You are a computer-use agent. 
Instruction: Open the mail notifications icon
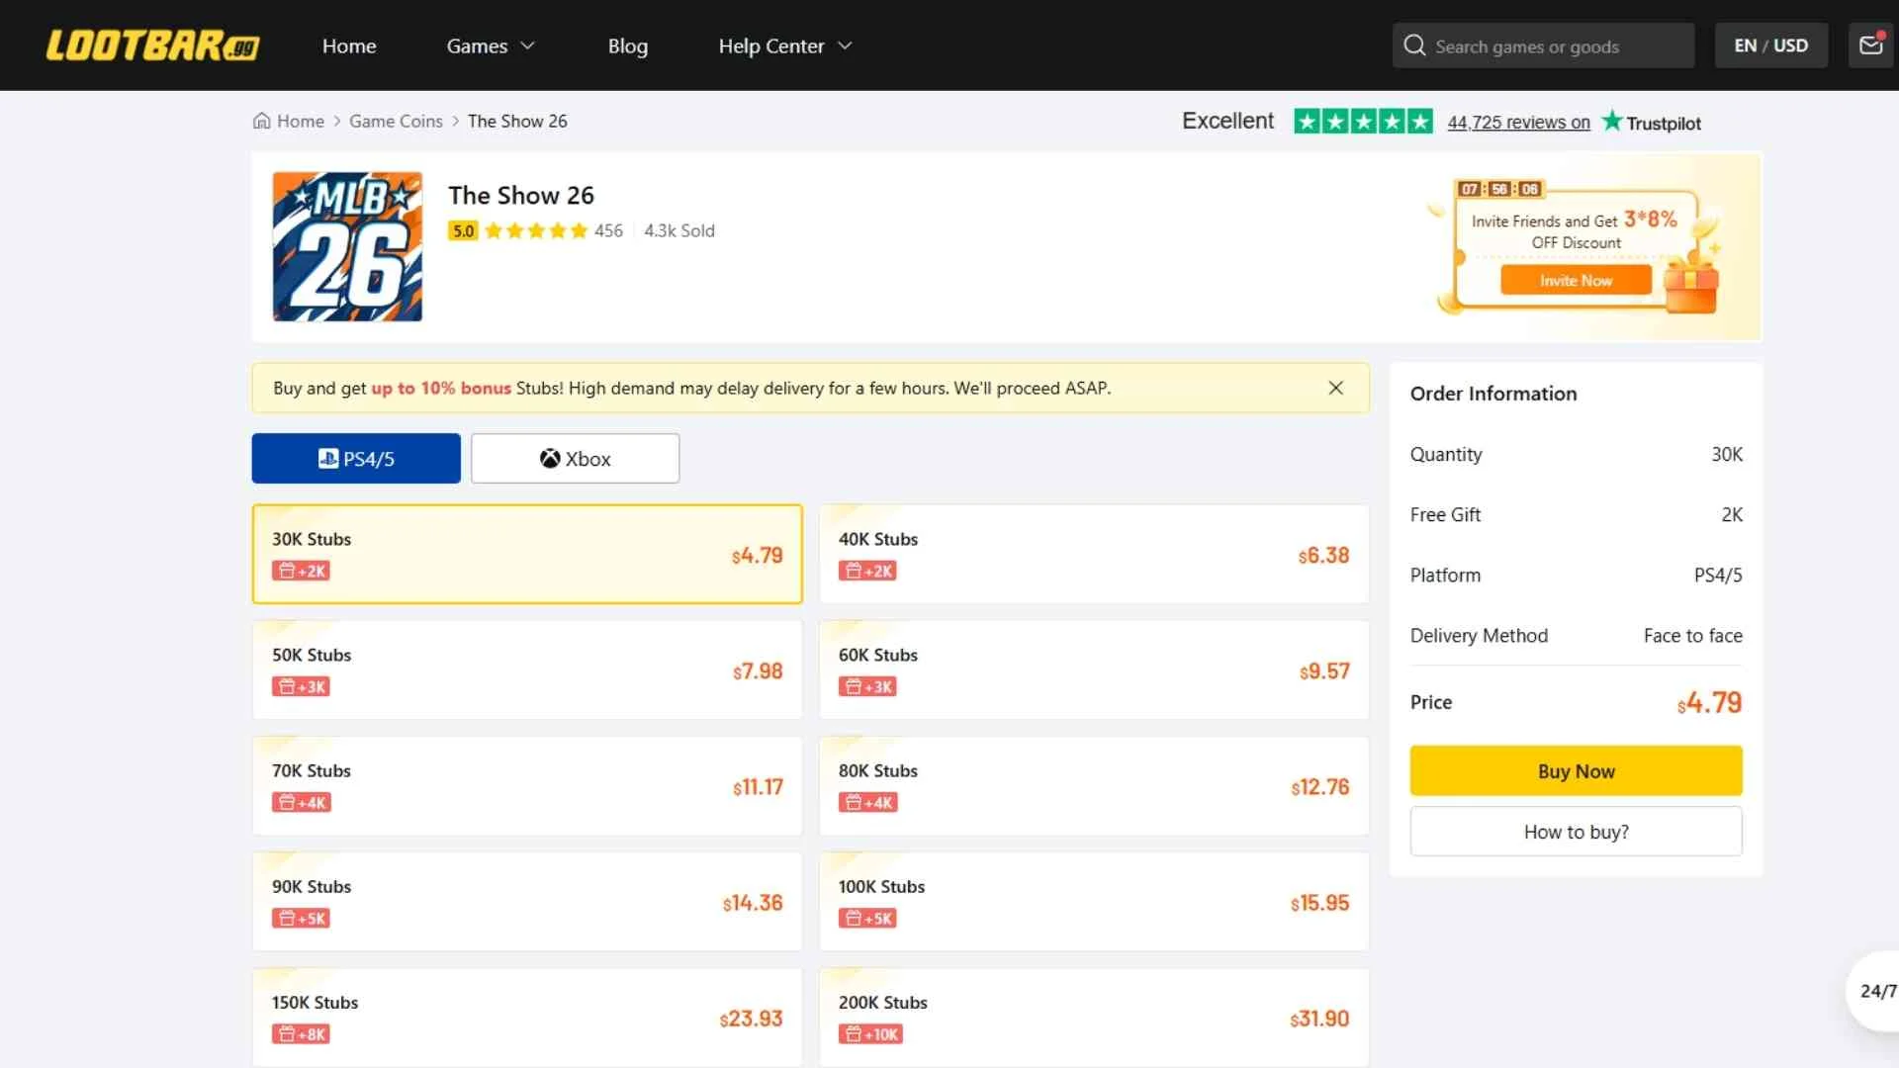[1871, 45]
